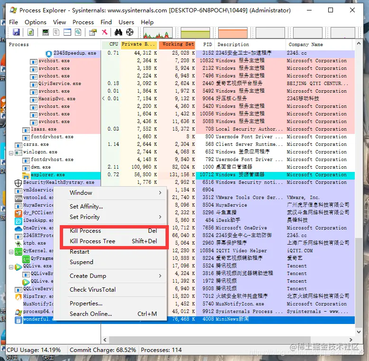369x361 pixels.
Task: Select the OneDrive.exe cloud icon
Action: 18,228
